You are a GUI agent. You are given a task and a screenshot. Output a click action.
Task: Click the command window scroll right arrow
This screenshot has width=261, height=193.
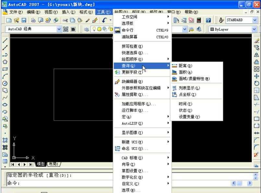click(249, 183)
